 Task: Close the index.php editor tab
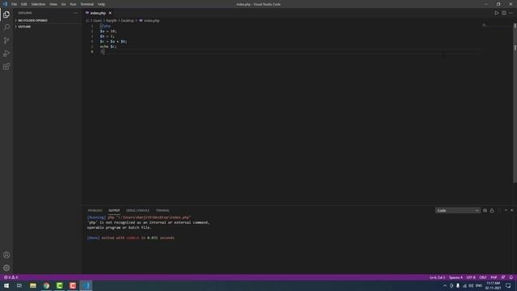coord(110,13)
